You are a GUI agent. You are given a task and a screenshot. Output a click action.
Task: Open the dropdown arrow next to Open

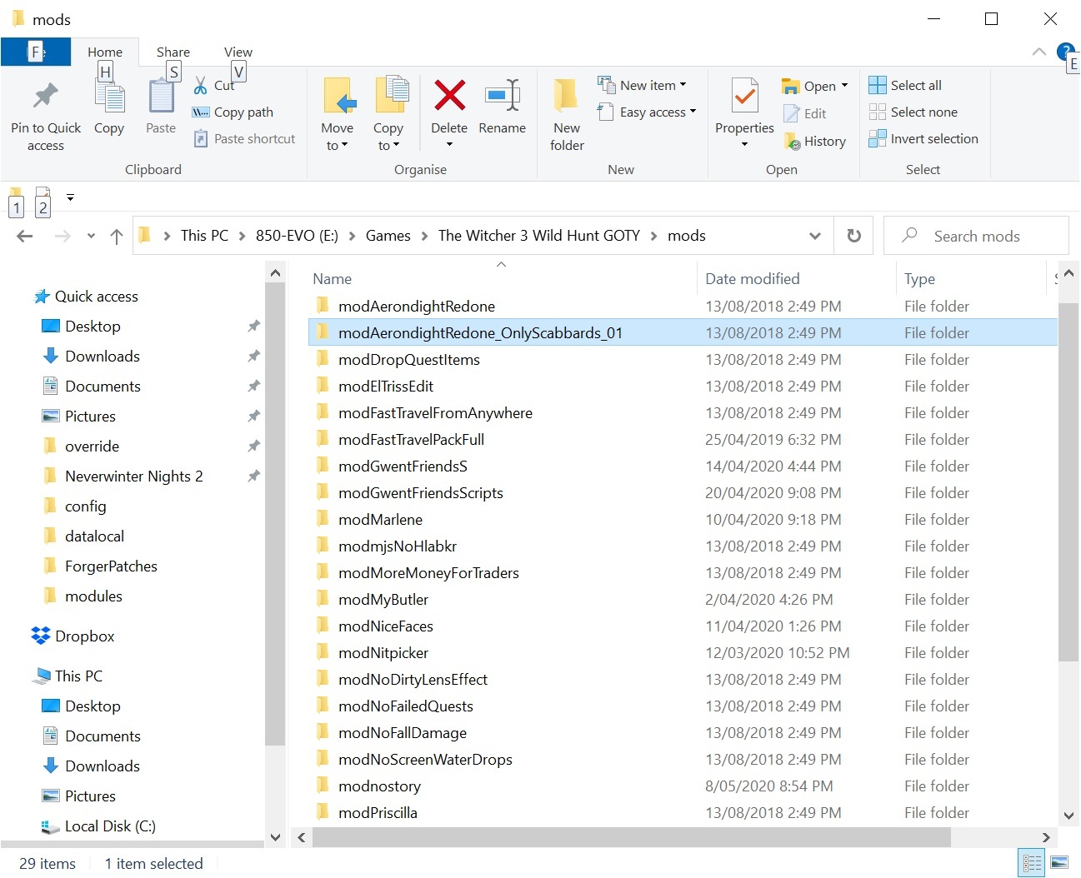click(x=844, y=86)
